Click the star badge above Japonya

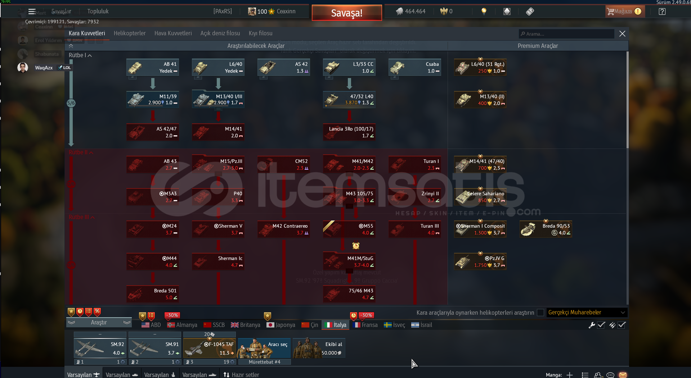[x=268, y=316]
